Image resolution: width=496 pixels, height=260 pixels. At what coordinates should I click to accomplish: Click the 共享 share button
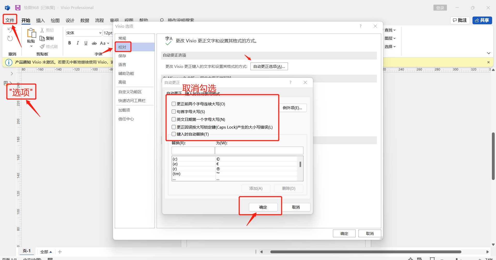[x=482, y=20]
